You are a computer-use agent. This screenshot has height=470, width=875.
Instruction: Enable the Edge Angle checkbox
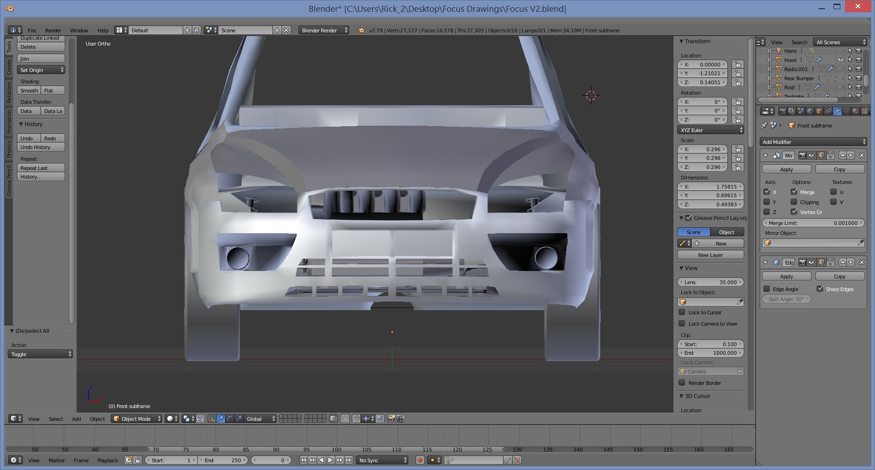[767, 289]
